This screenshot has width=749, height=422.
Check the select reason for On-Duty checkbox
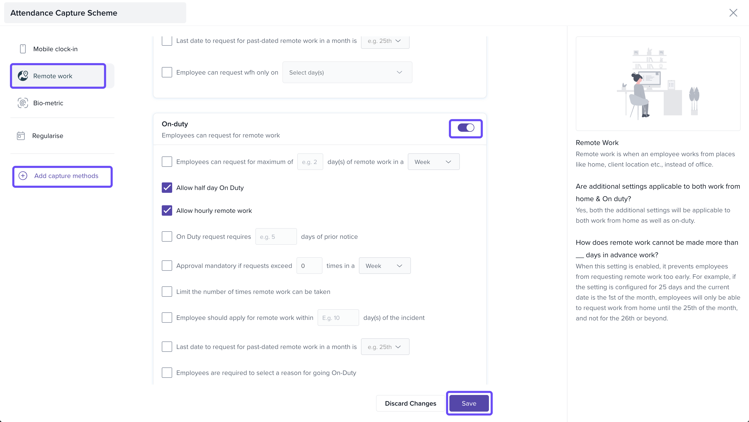pyautogui.click(x=167, y=373)
